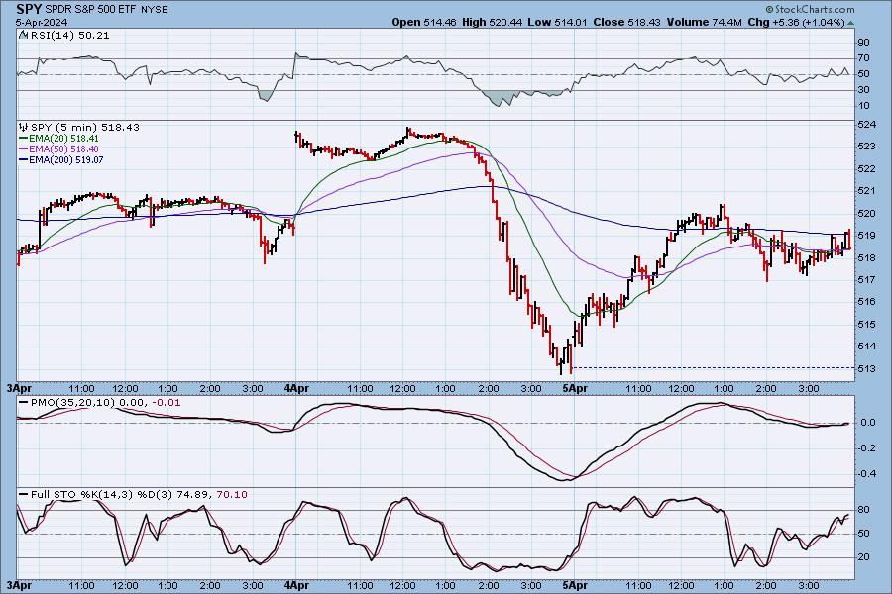Screen dimensions: 892x594
Task: Click the 5-Apr-2024 date label
Action: (x=42, y=22)
